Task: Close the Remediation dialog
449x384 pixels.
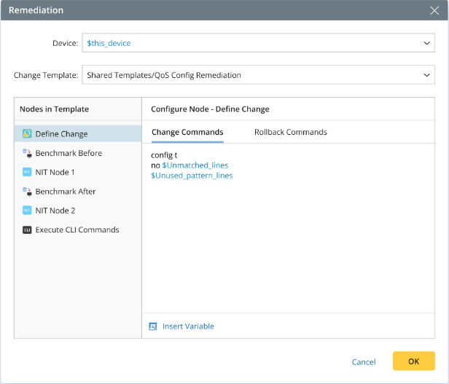Action: point(435,11)
